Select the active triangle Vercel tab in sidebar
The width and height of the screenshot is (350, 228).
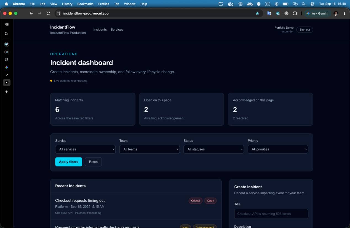tap(7, 82)
